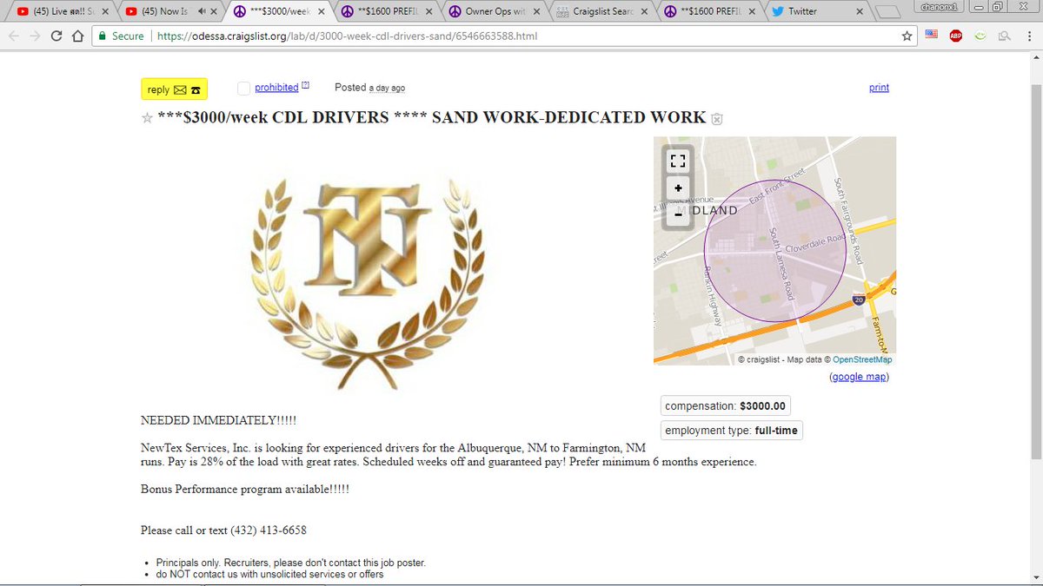Go back to the previous page

click(x=13, y=36)
